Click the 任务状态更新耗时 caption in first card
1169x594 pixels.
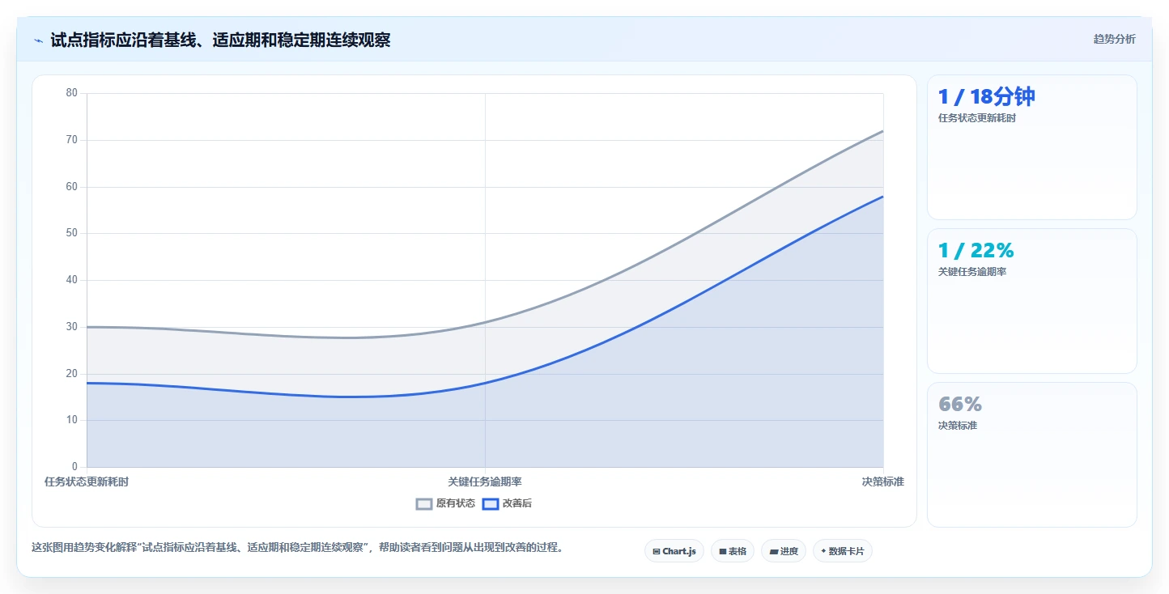coord(976,118)
